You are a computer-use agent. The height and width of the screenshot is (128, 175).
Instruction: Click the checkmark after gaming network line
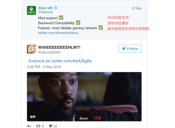pyautogui.click(x=101, y=27)
